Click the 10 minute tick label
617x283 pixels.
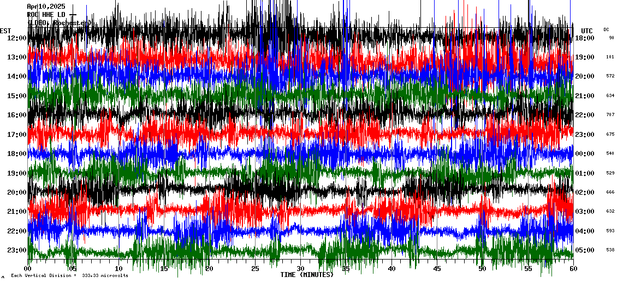tap(118, 269)
